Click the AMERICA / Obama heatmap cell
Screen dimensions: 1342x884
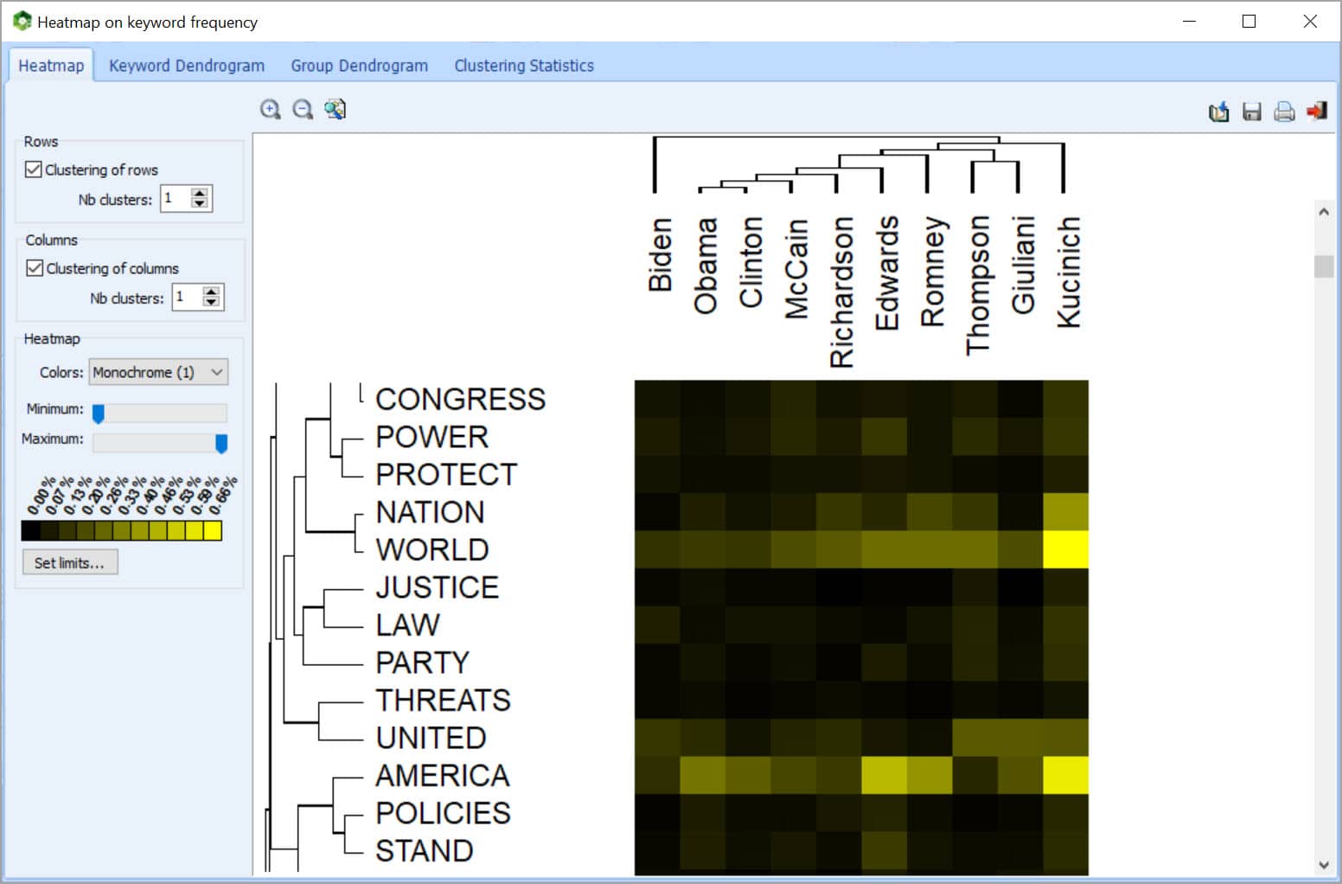(x=702, y=775)
